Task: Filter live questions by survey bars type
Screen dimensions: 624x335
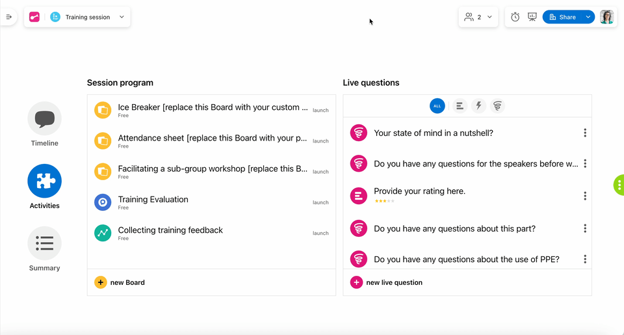Action: [x=460, y=106]
